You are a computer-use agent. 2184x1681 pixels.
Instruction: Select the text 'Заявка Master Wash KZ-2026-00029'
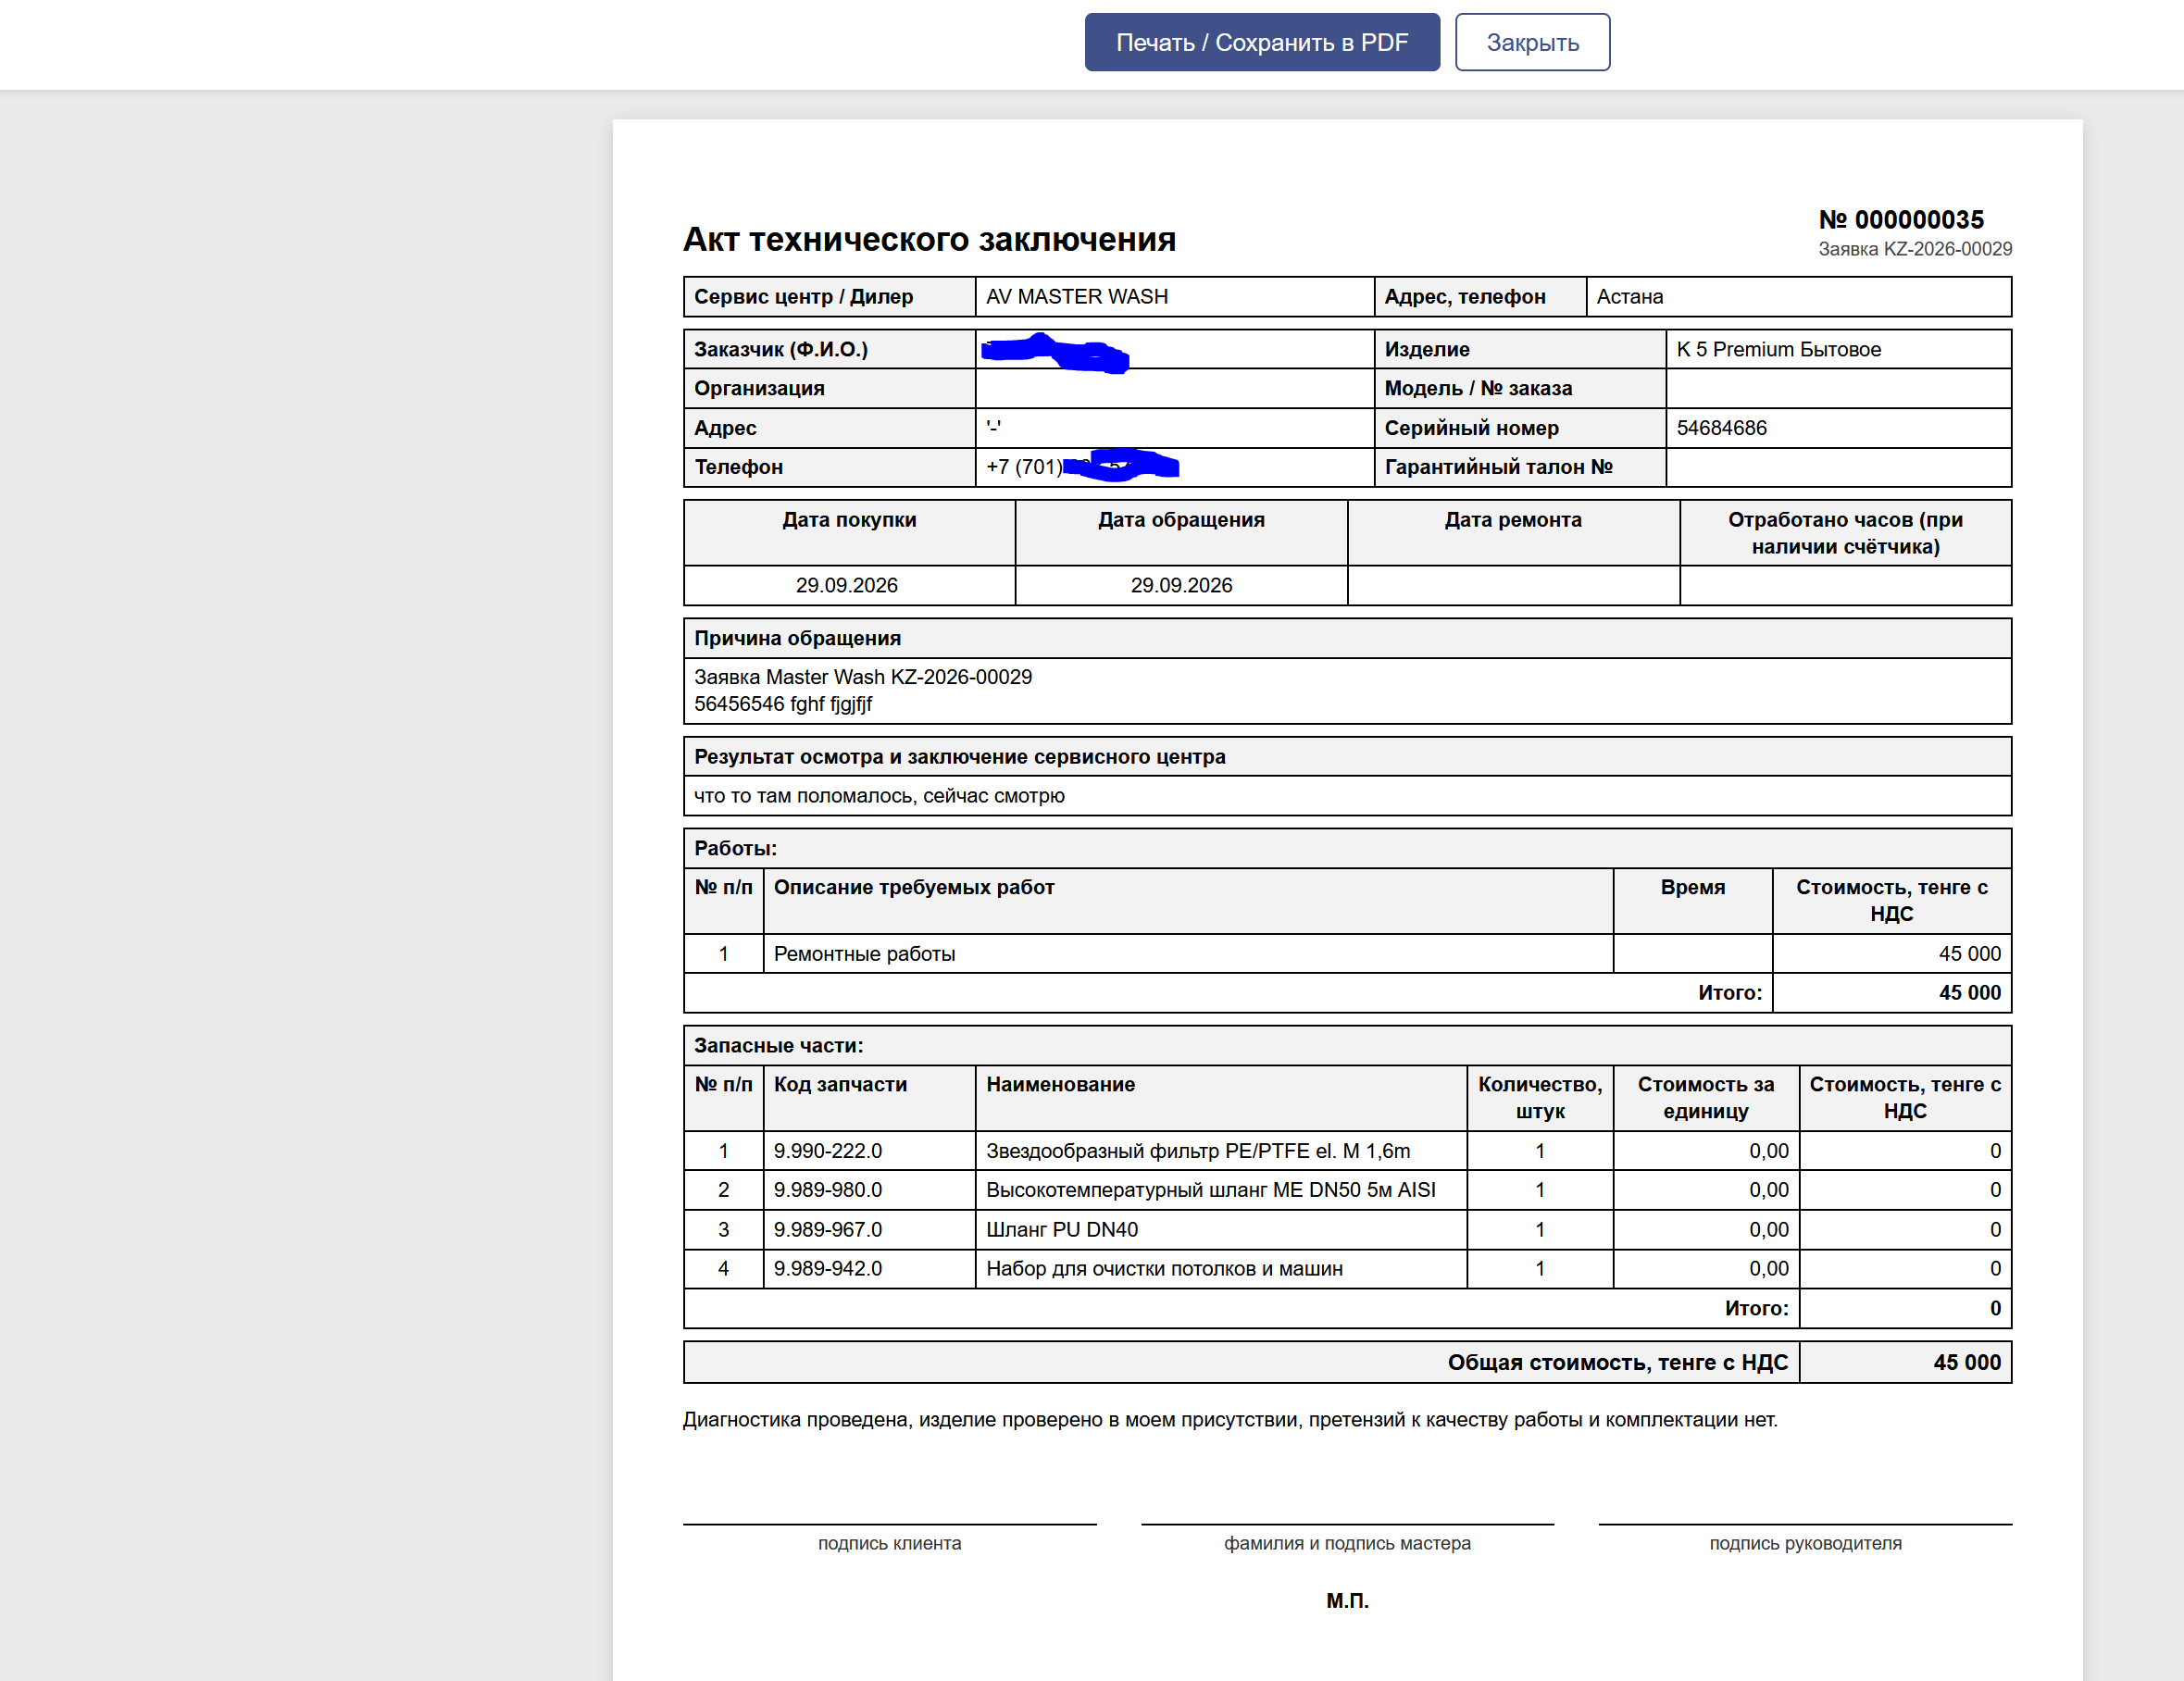(863, 677)
